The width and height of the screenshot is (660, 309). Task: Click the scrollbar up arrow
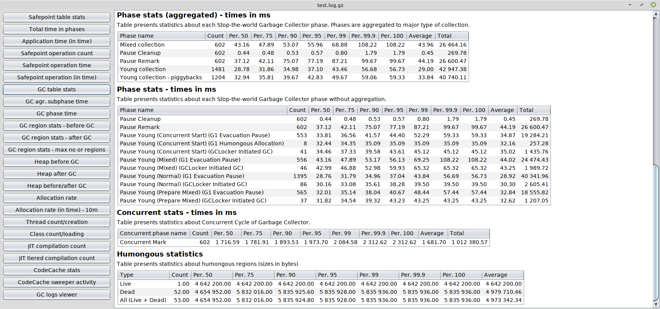tap(656, 14)
